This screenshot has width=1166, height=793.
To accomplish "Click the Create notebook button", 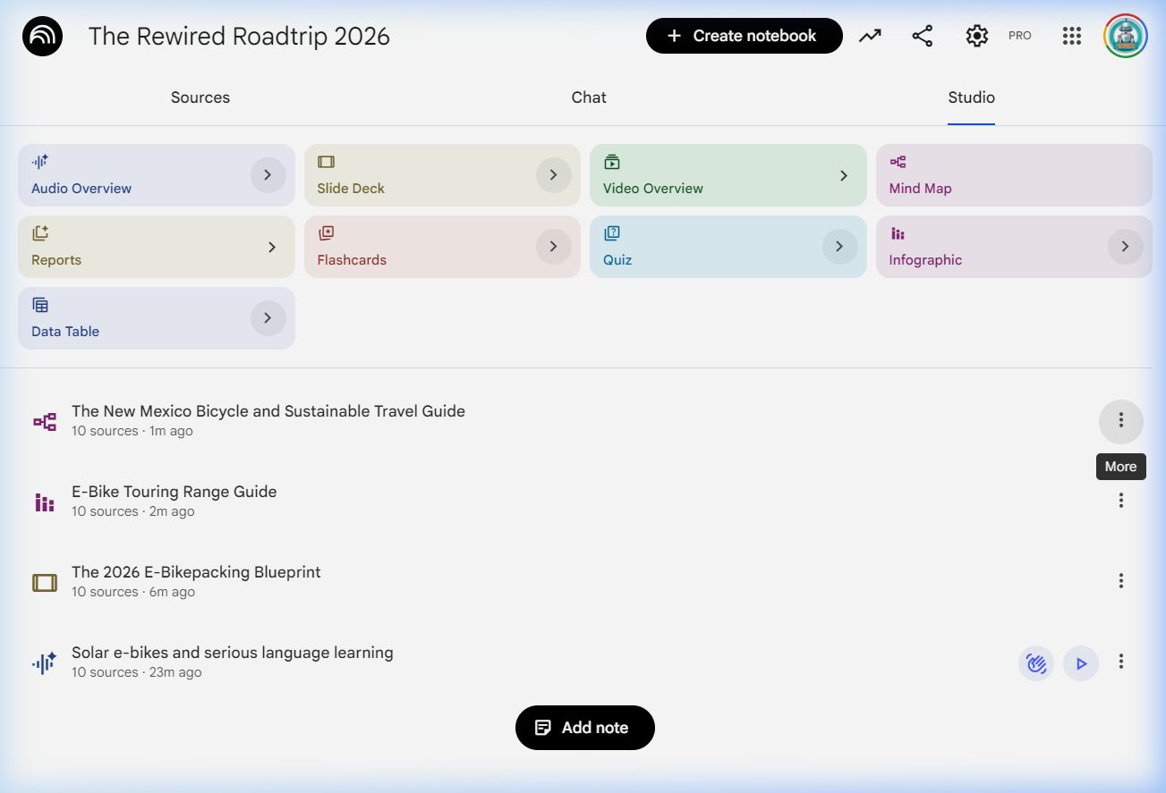I will point(744,36).
